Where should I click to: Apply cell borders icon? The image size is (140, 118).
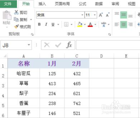(66, 24)
